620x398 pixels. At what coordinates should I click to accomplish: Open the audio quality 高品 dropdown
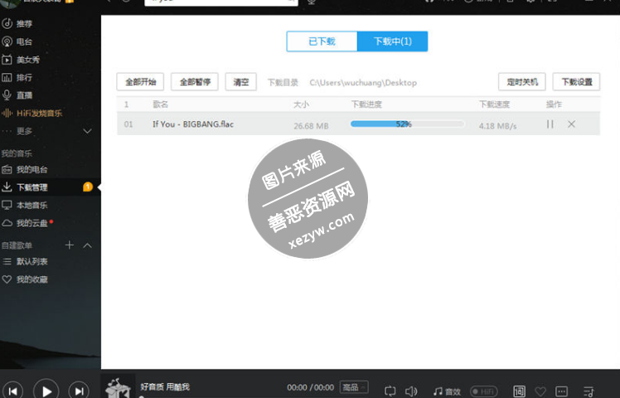coord(355,387)
